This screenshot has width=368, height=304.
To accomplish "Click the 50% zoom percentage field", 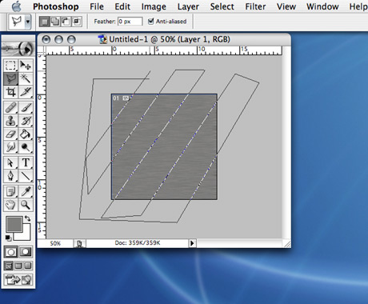I will click(55, 243).
